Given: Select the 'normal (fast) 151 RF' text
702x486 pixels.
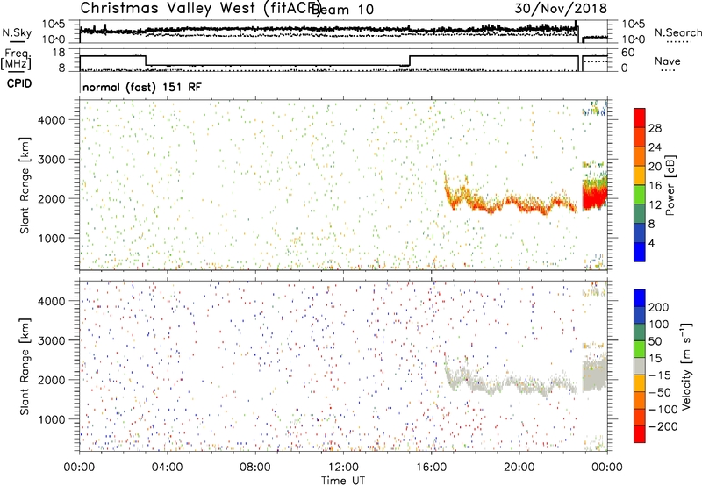Looking at the screenshot, I should point(142,87).
